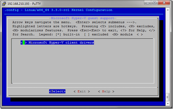Minimize the PuTTY window
Image resolution: width=173 pixels, height=109 pixels.
pyautogui.click(x=148, y=3)
